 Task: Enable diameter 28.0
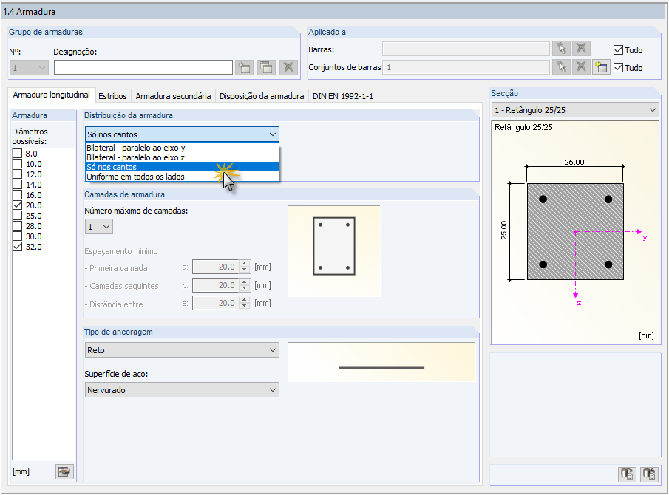[17, 226]
